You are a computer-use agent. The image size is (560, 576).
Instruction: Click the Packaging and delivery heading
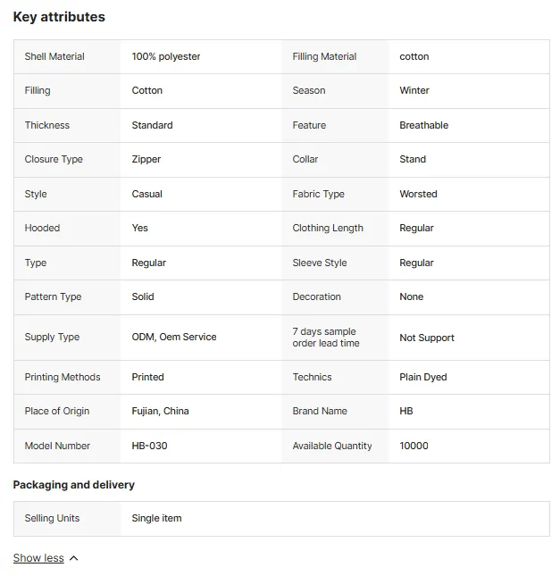click(74, 485)
